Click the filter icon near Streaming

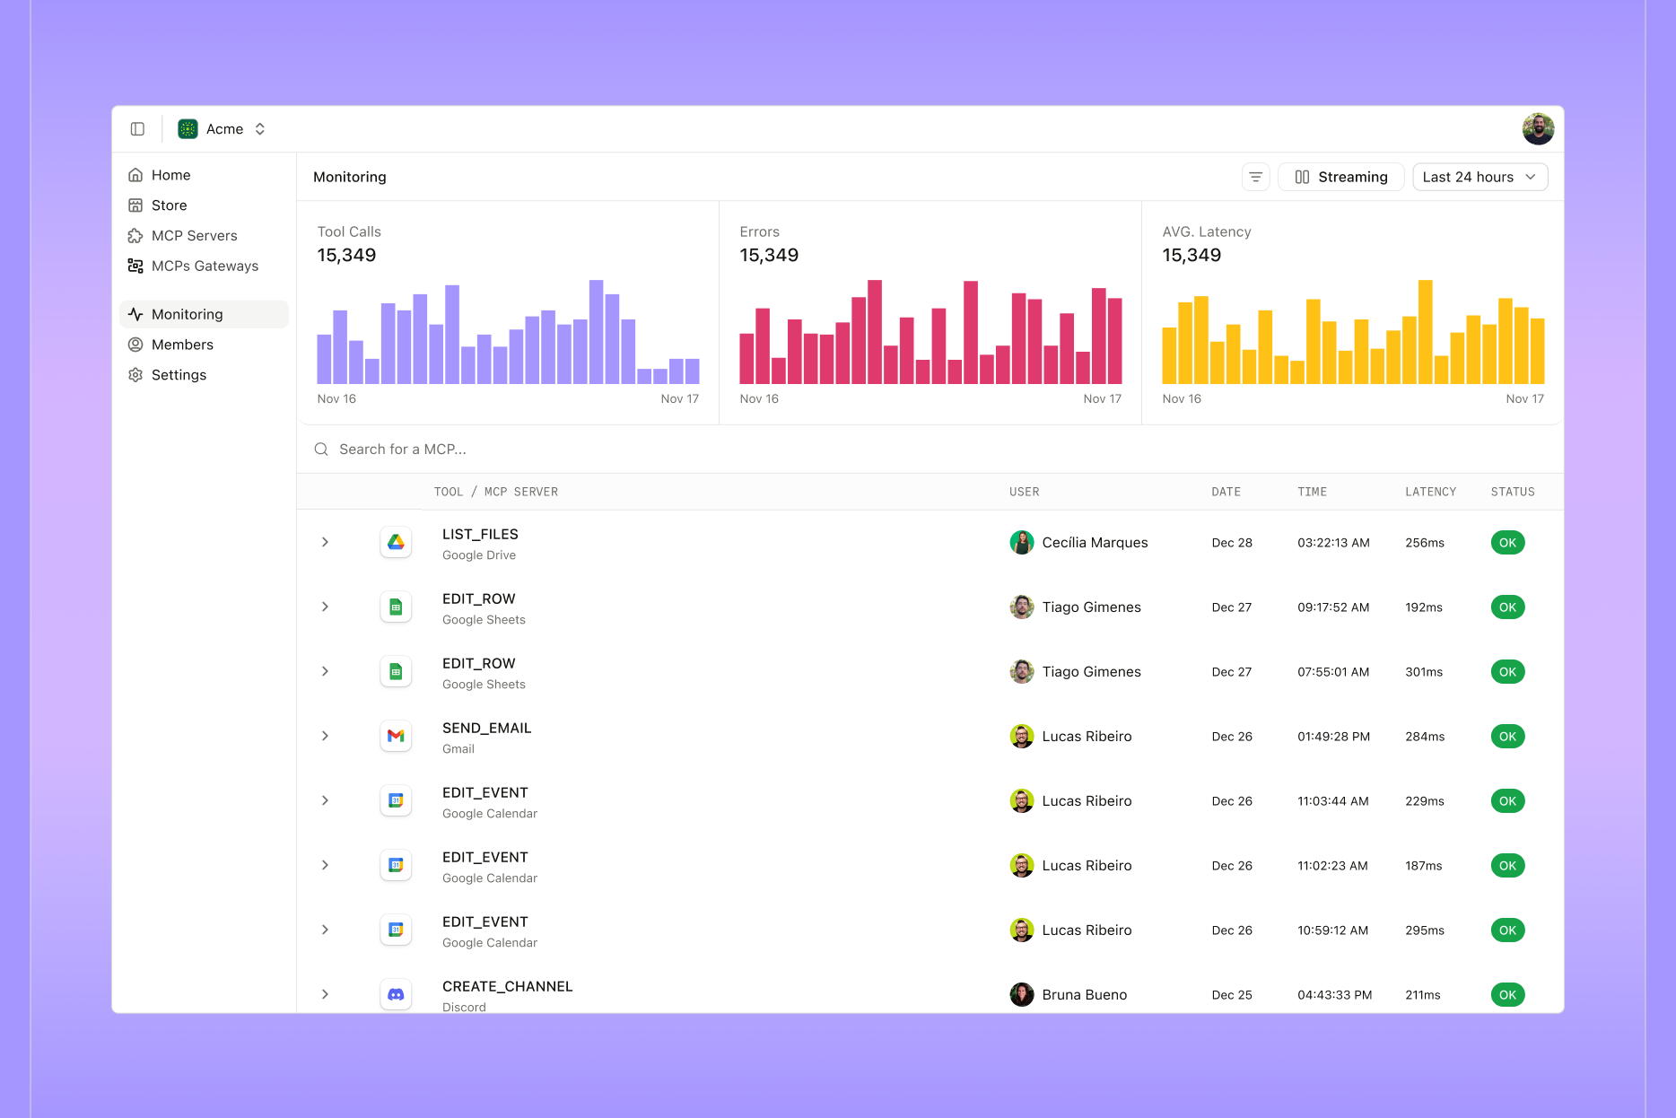[x=1255, y=177]
